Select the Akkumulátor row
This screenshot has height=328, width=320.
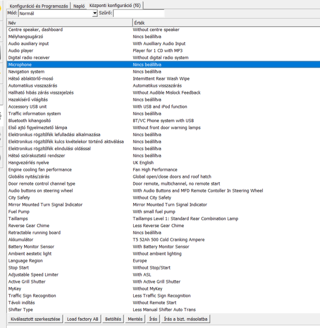coord(163,240)
